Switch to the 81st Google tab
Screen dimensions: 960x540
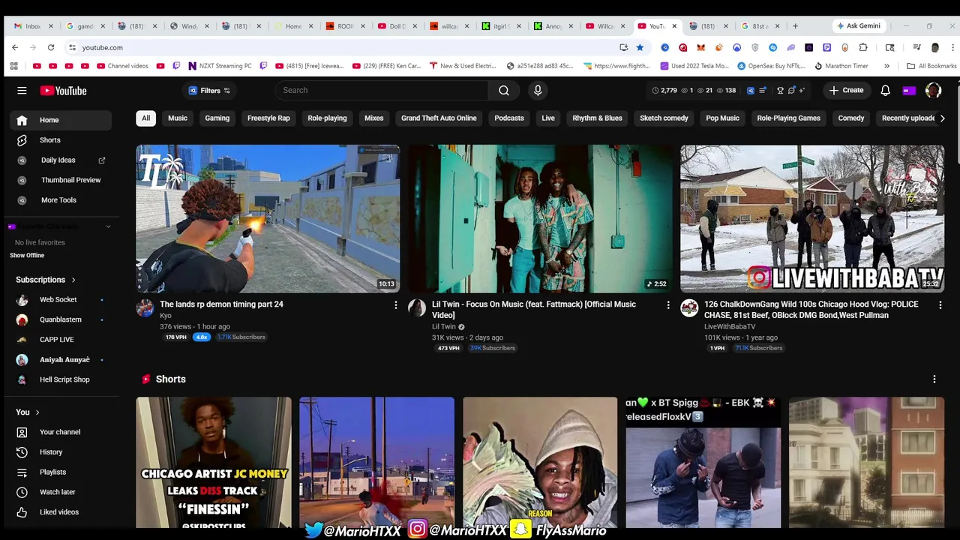pyautogui.click(x=760, y=26)
